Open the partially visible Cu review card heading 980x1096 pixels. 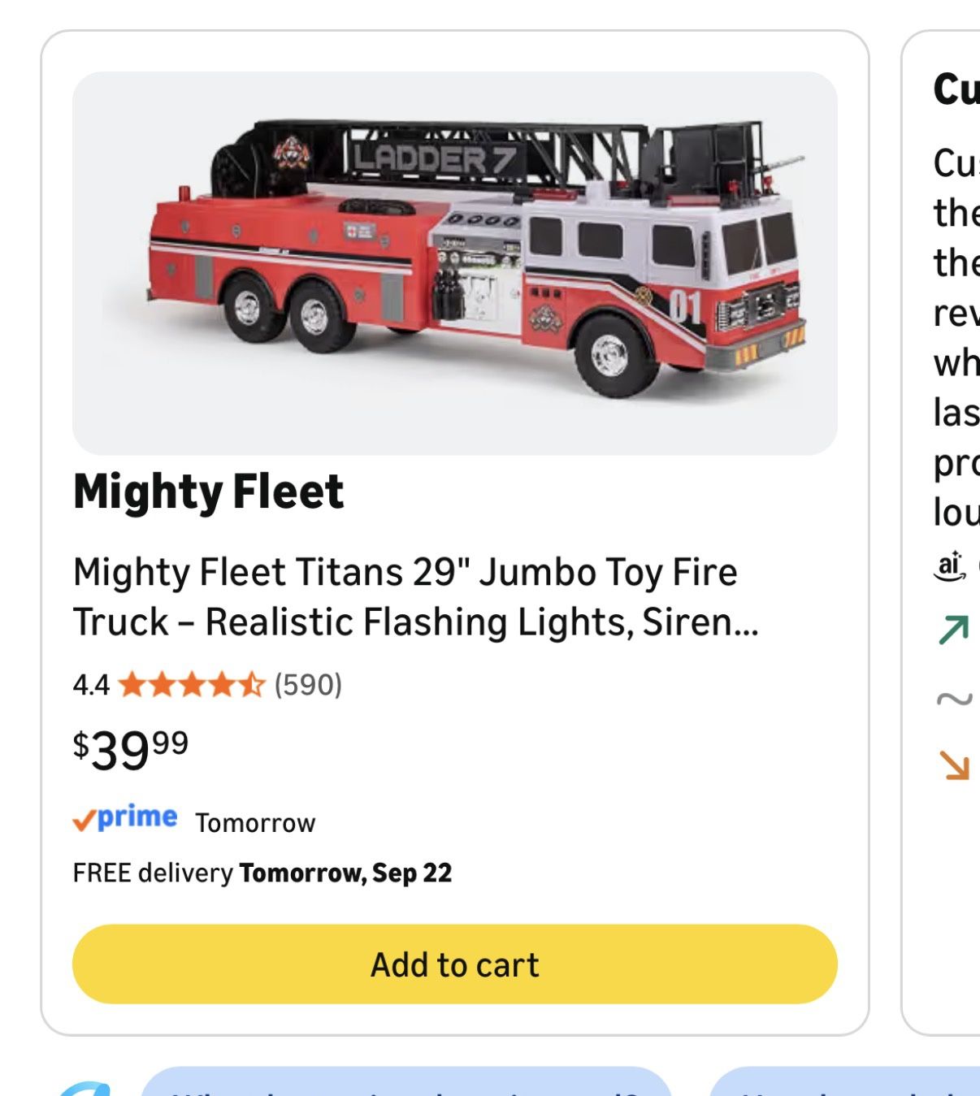[x=956, y=89]
